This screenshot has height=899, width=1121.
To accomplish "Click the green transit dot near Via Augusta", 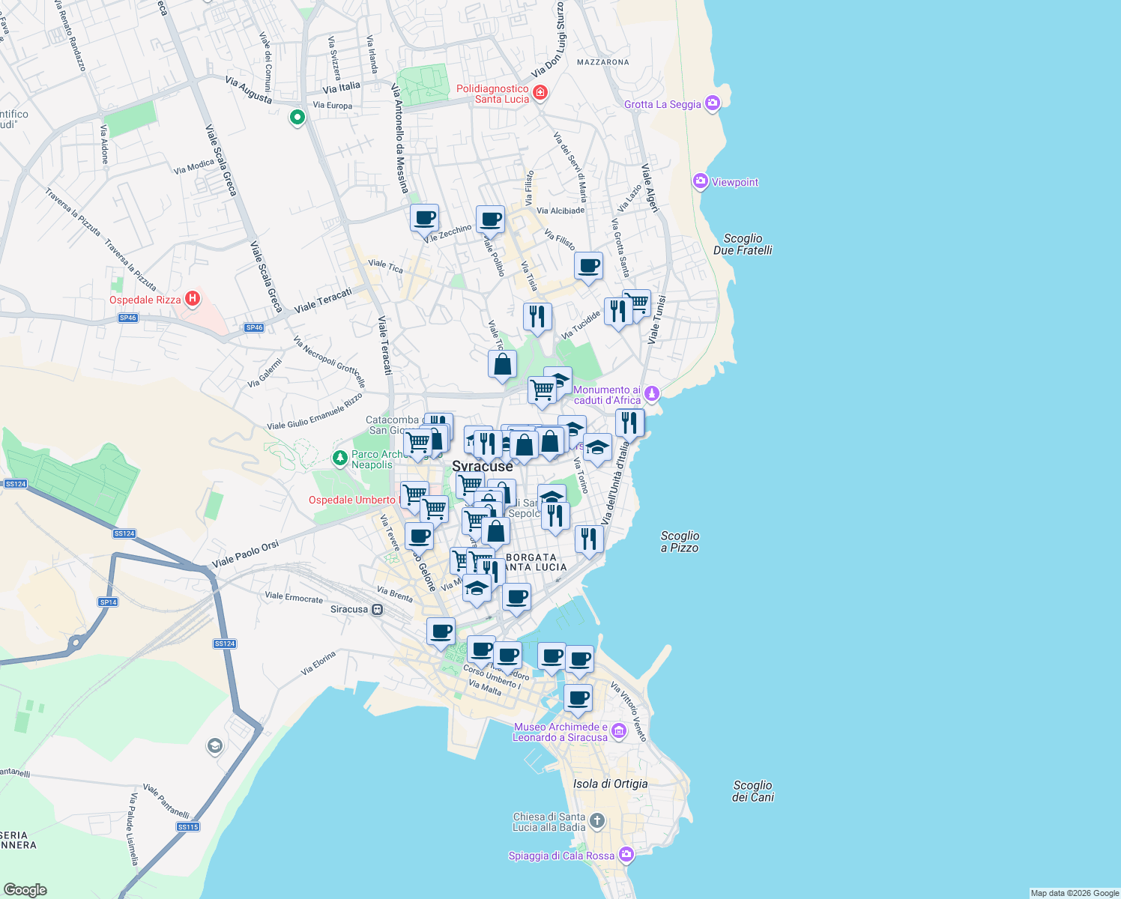I will tap(297, 118).
